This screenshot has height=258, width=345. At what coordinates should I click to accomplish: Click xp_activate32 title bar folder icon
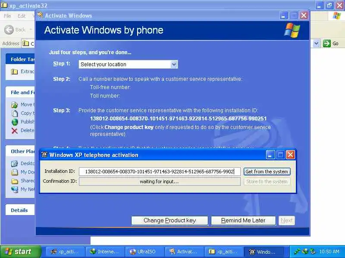(x=4, y=5)
